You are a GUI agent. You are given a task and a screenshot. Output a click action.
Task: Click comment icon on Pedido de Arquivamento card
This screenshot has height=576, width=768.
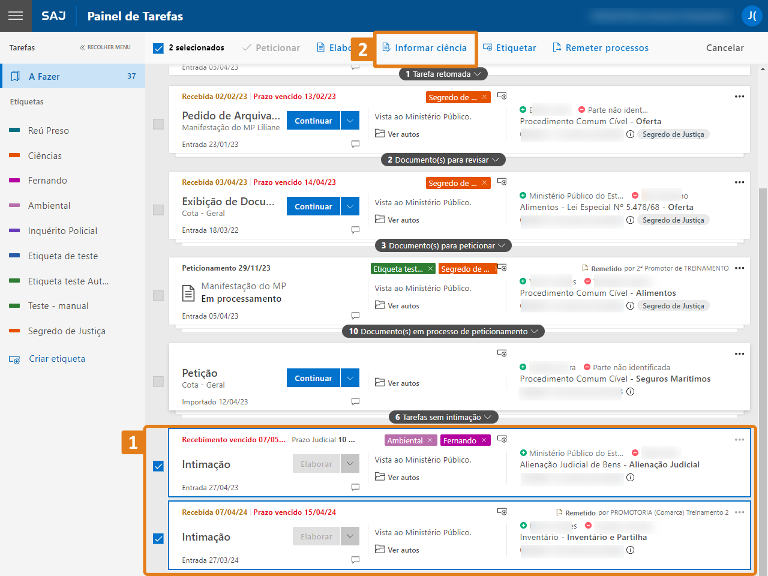(355, 144)
